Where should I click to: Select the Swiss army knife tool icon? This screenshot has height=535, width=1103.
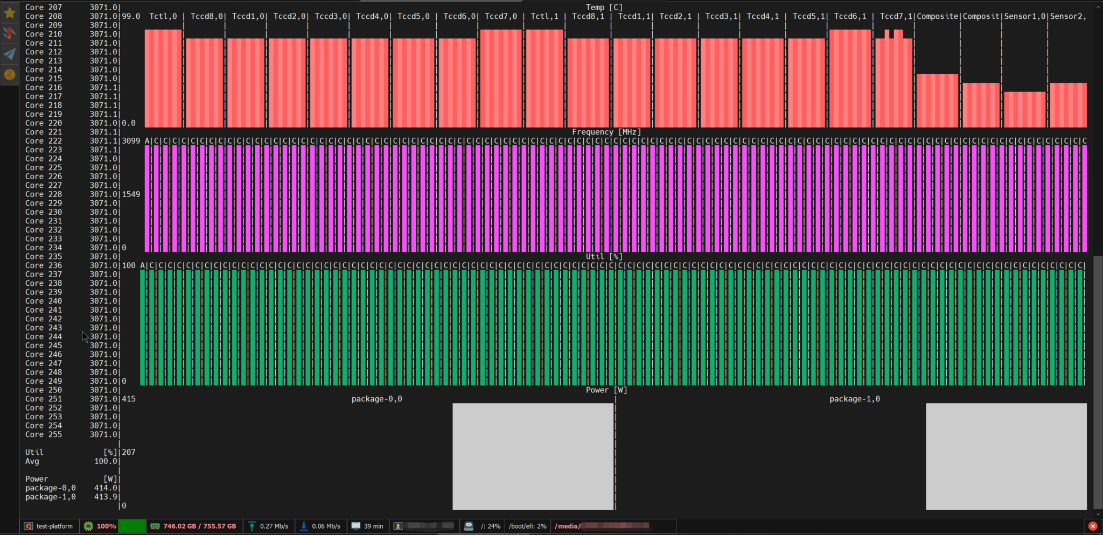9,33
